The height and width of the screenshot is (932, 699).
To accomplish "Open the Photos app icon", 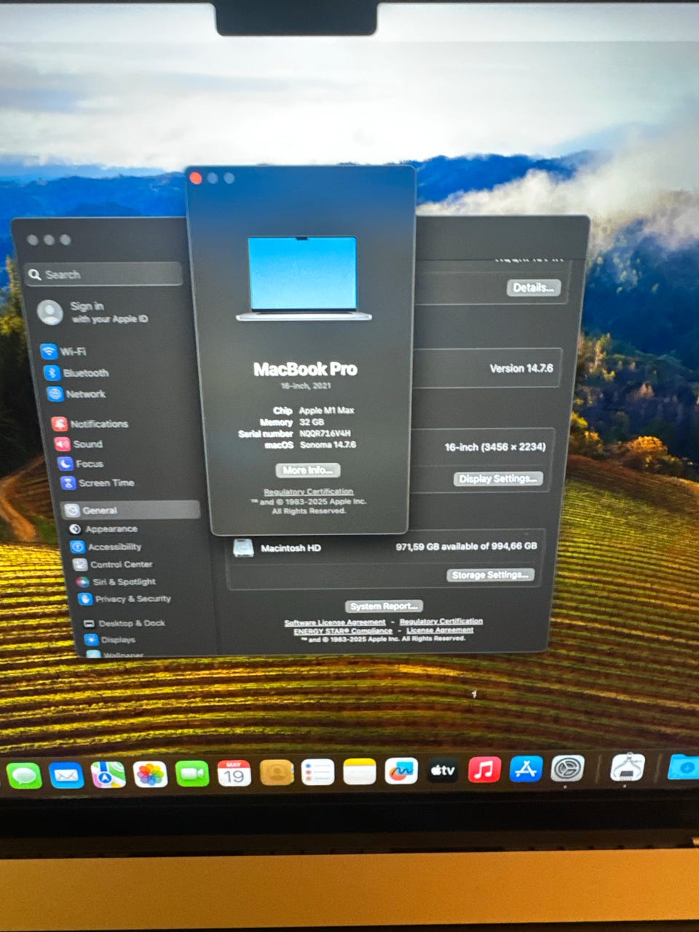I will pyautogui.click(x=150, y=774).
